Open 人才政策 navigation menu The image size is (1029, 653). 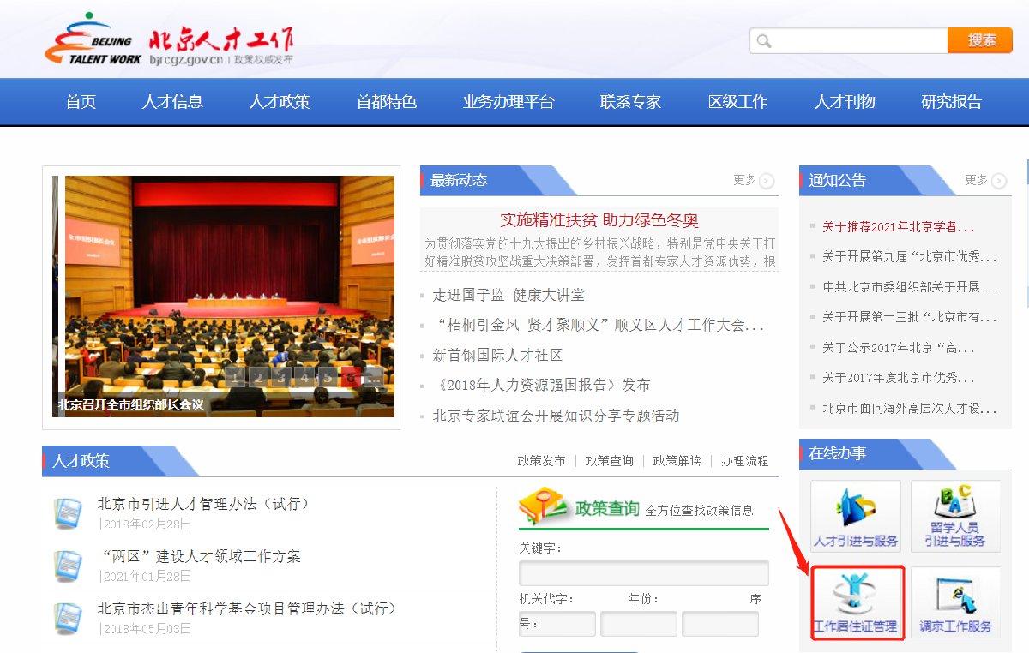tap(280, 102)
